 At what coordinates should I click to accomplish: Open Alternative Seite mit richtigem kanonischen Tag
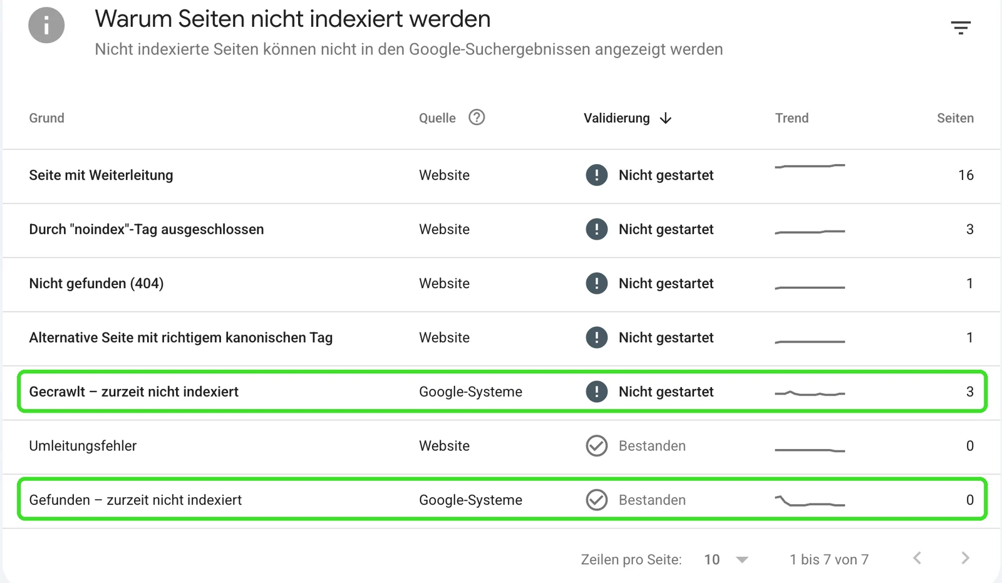181,338
